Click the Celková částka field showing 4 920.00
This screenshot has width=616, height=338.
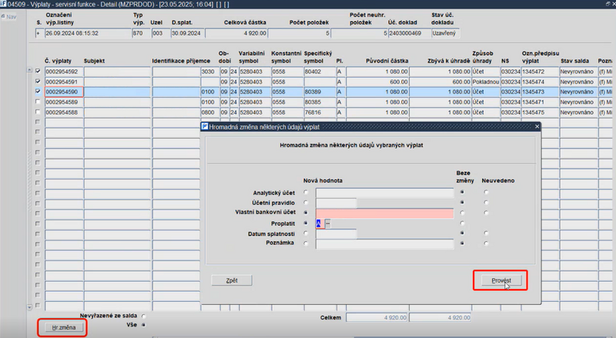coord(236,33)
